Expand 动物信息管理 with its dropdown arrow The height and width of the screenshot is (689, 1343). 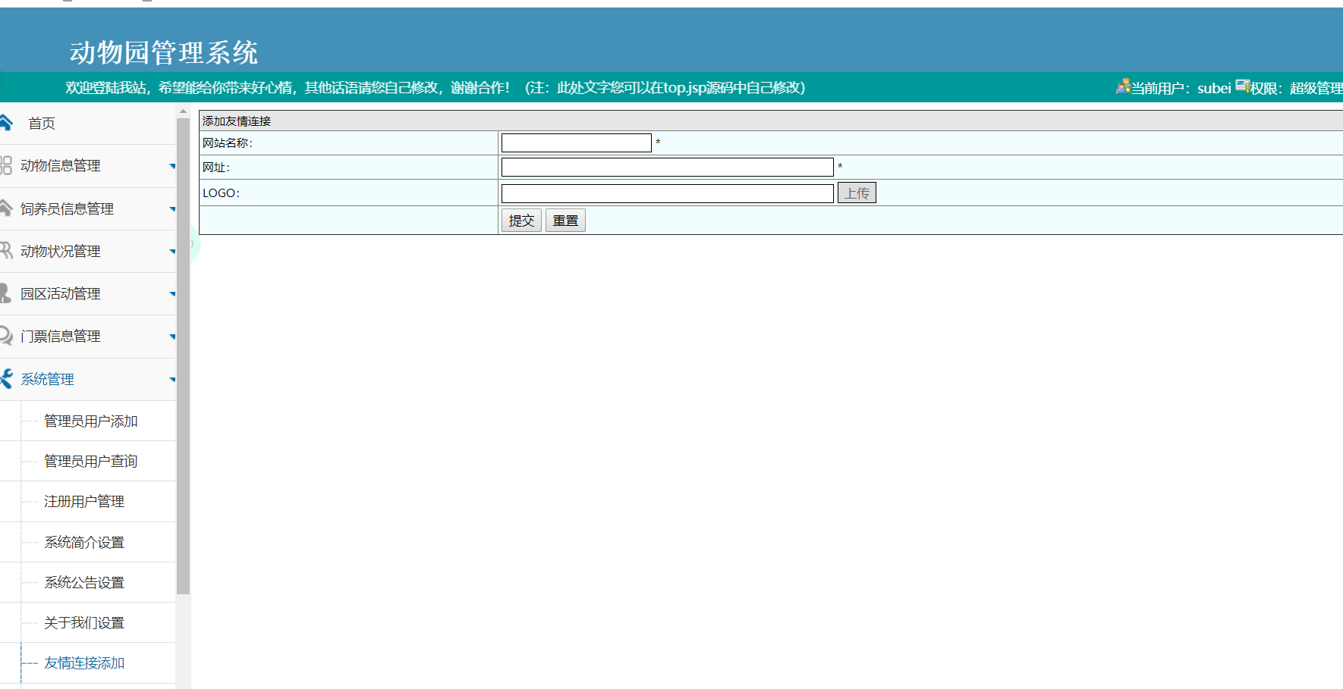point(172,166)
